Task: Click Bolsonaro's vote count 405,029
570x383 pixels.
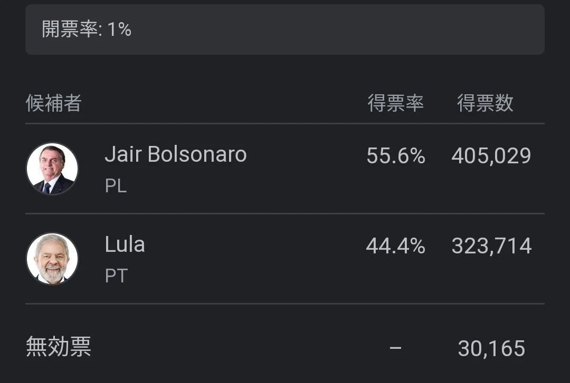Action: click(x=491, y=156)
